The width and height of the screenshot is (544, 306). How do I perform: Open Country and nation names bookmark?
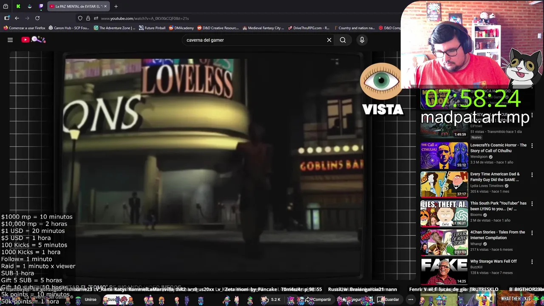pos(354,28)
